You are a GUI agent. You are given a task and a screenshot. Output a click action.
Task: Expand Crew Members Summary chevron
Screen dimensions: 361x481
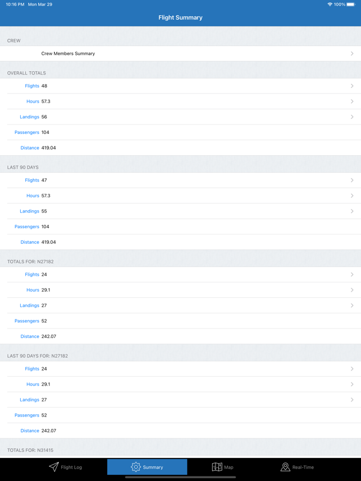(352, 53)
